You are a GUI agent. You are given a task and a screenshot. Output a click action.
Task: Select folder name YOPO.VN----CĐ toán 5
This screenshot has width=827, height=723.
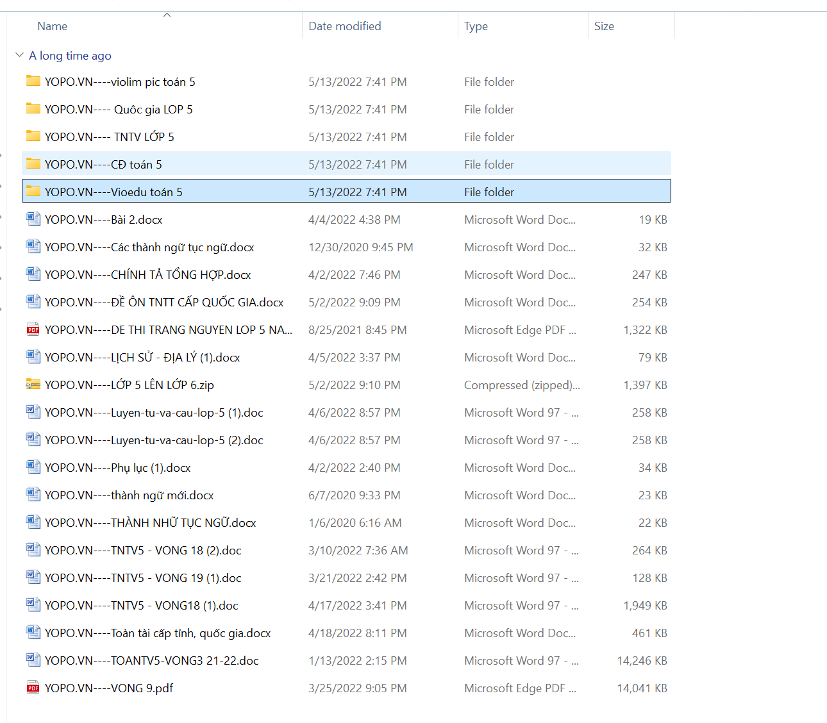[103, 165]
